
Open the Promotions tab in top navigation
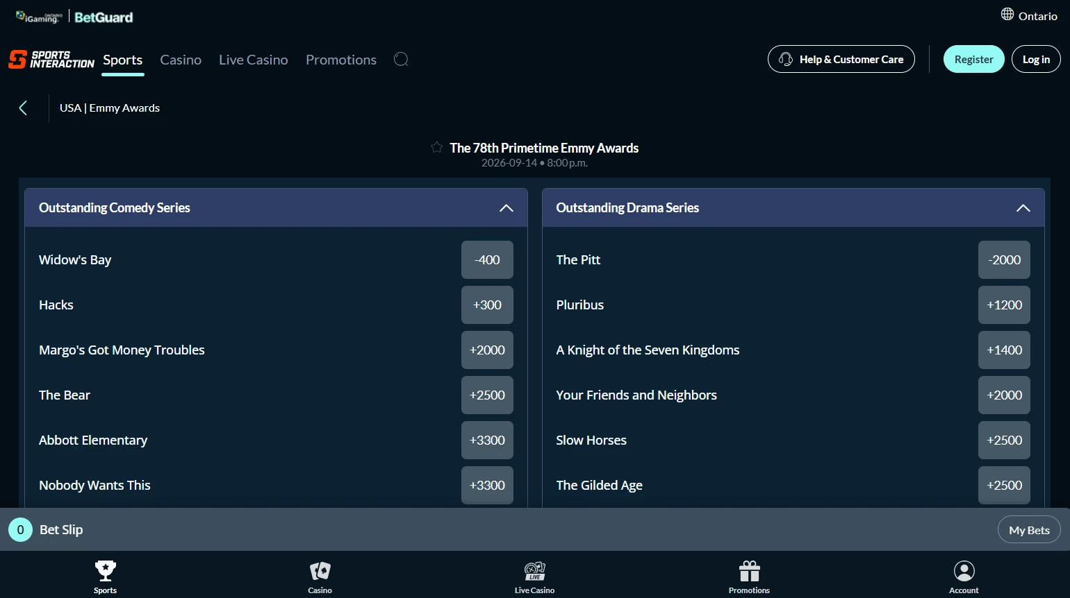click(x=341, y=60)
